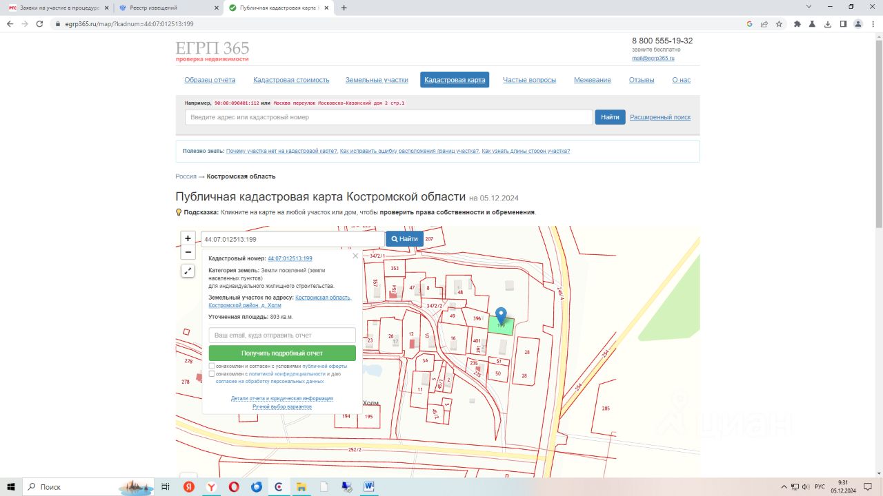Zoom in the cadastral map
This screenshot has height=496, width=883.
pyautogui.click(x=188, y=238)
